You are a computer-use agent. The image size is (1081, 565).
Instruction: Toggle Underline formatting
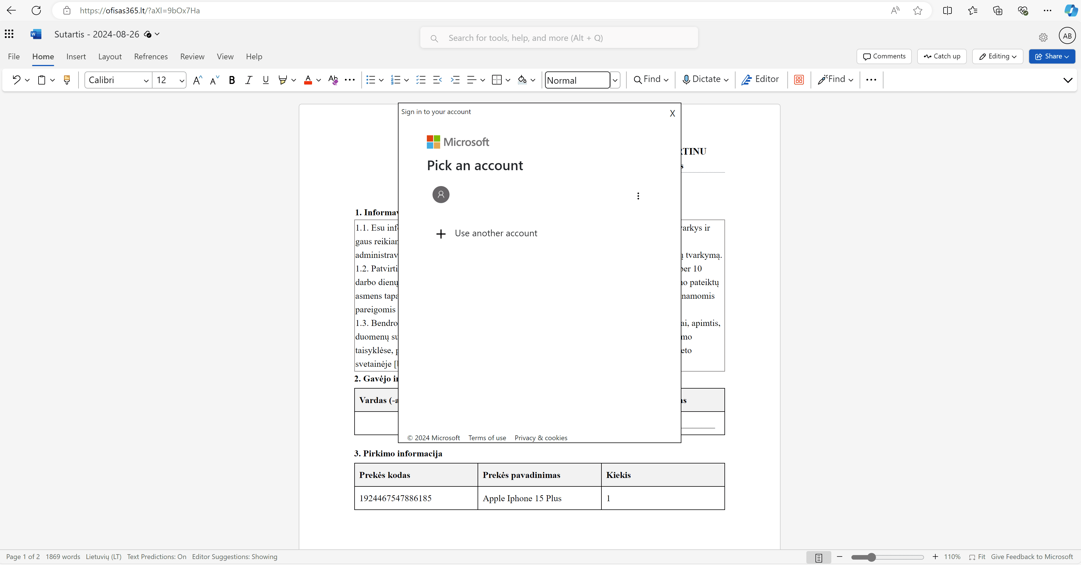tap(266, 80)
